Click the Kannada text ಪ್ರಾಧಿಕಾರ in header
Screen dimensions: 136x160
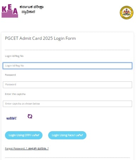(x=28, y=12)
